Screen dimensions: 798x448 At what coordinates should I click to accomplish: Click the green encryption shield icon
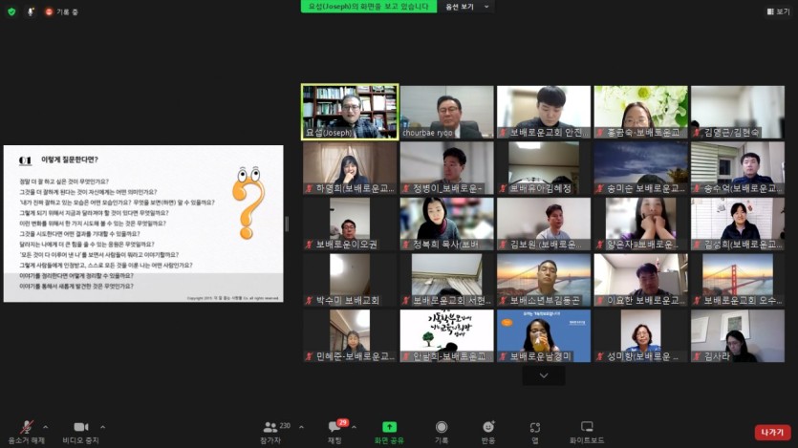coord(11,11)
